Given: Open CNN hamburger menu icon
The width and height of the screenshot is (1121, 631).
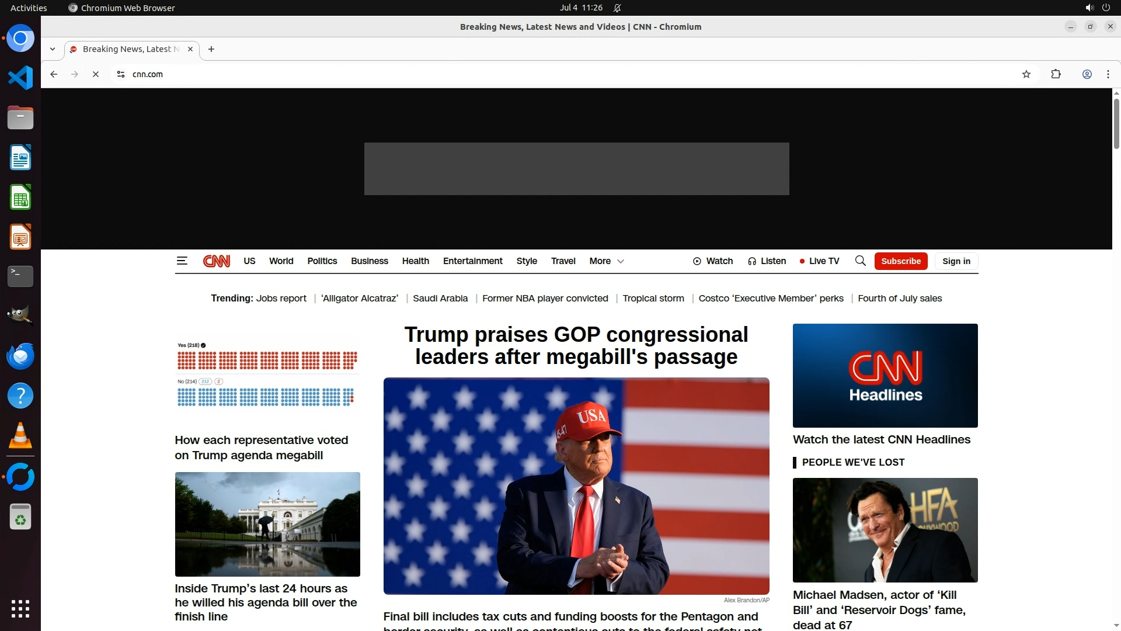Looking at the screenshot, I should (x=182, y=261).
